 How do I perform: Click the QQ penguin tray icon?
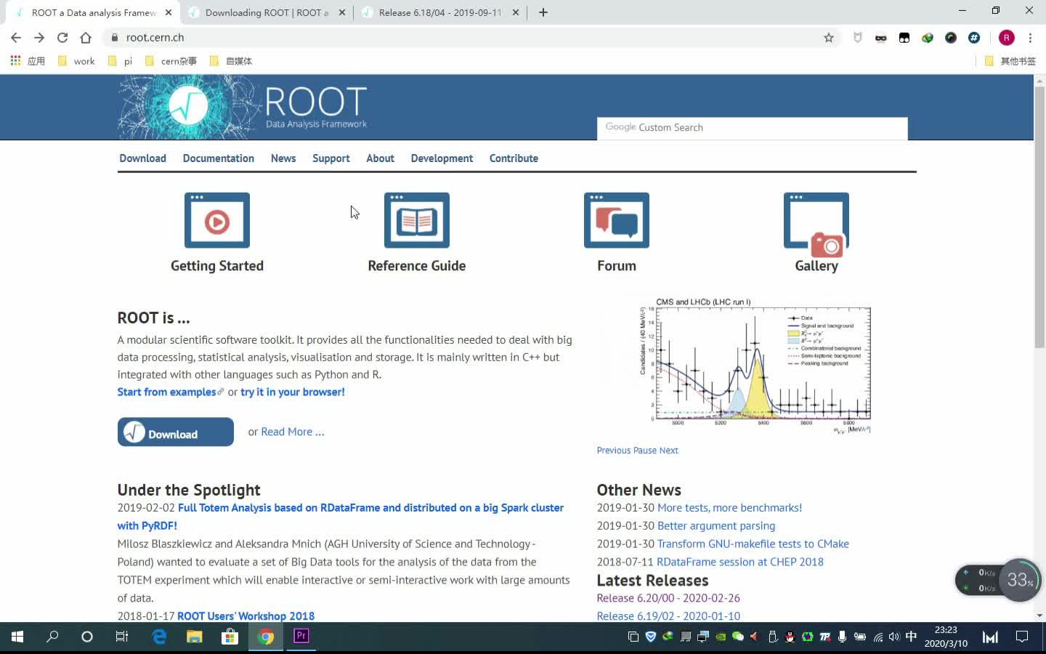tap(790, 637)
